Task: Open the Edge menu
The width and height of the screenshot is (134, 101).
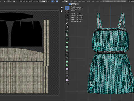Action: (x=93, y=1)
